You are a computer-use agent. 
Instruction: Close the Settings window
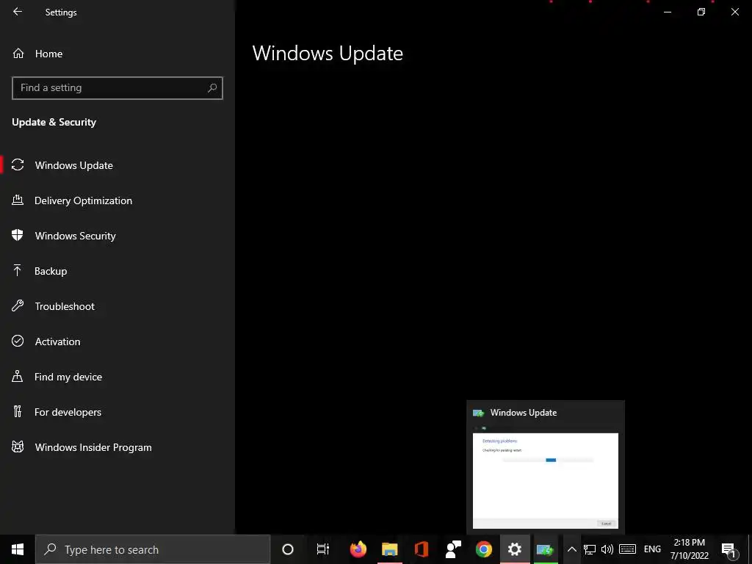(x=734, y=12)
